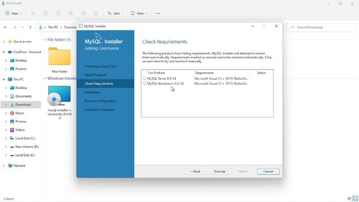Click the Rename icon in Explorer toolbar

[71, 13]
